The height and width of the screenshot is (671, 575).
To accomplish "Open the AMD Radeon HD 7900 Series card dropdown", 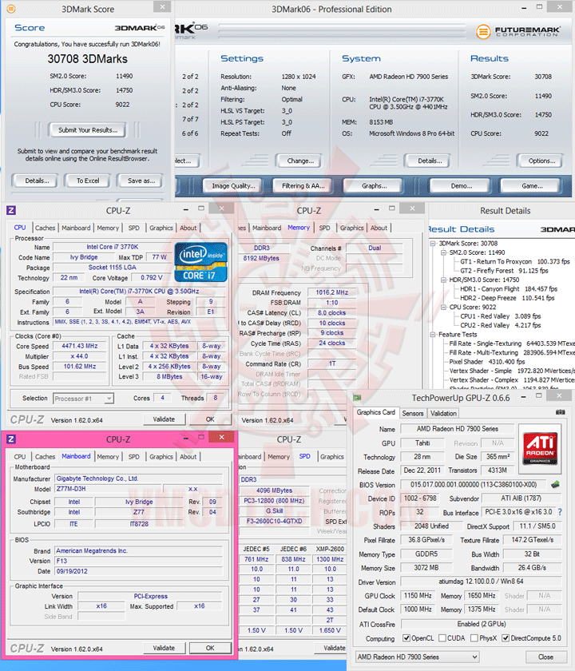I will [417, 657].
